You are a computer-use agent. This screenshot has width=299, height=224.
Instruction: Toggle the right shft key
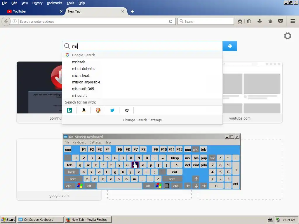pos(172,179)
